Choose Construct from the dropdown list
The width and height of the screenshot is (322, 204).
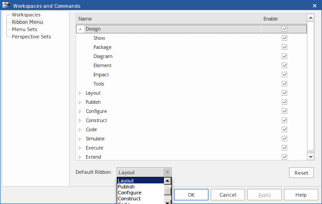(129, 199)
